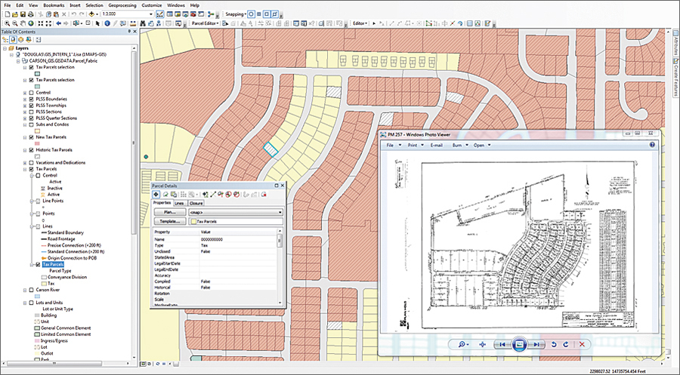Click the Plan... button

coord(169,213)
